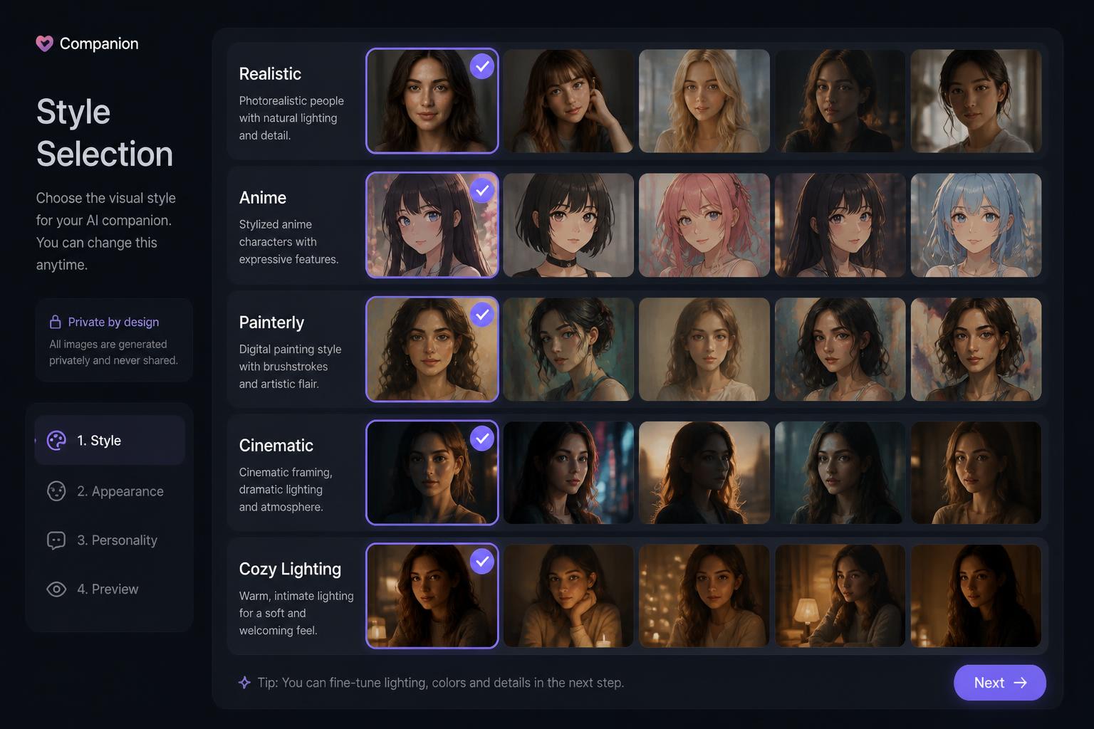1094x729 pixels.
Task: Select the fourth Realistic portrait, dark backdrop
Action: (840, 100)
